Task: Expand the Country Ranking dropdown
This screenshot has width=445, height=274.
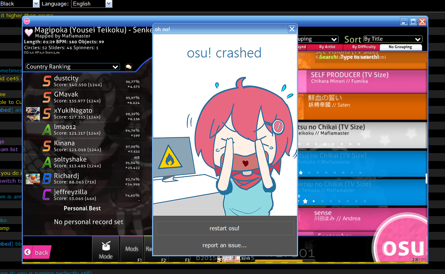Action: [72, 67]
